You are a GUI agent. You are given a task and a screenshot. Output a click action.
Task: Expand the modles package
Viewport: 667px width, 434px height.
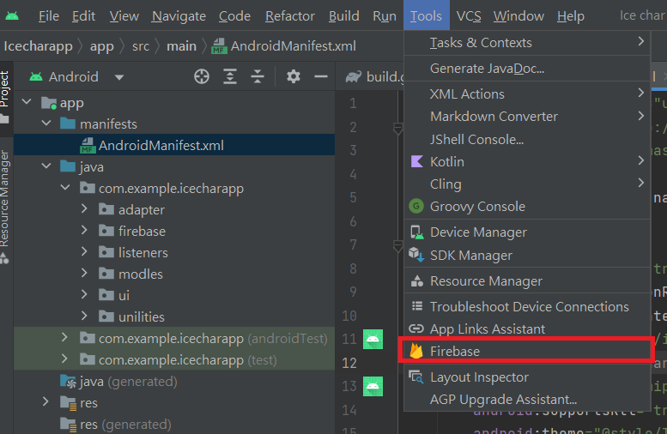[x=84, y=273]
